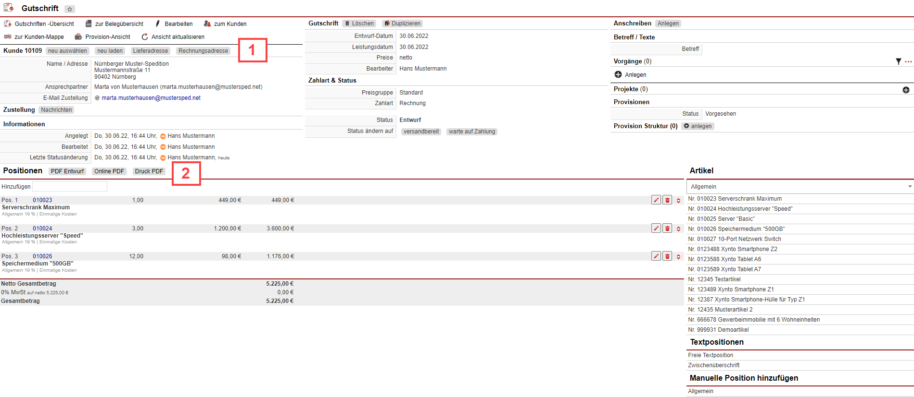Click the plus icon to Anlegen Vorgang
Screen dimensions: 914x397
[618, 74]
